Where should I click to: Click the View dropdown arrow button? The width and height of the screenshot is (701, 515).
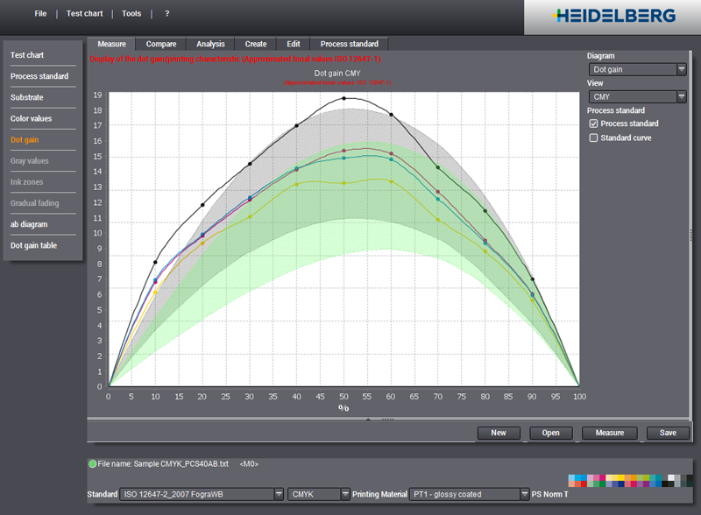coord(682,96)
